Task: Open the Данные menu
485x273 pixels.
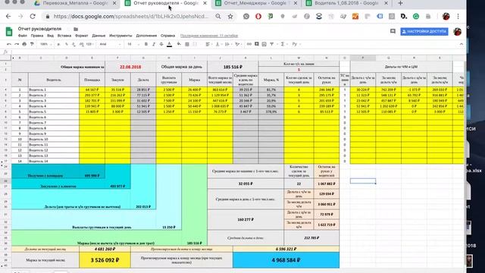Action: tap(99, 36)
